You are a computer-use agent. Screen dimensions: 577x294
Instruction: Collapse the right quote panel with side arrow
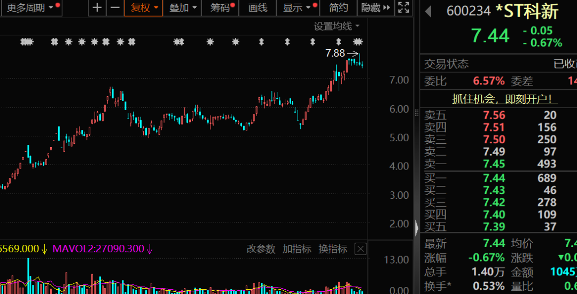(x=417, y=226)
